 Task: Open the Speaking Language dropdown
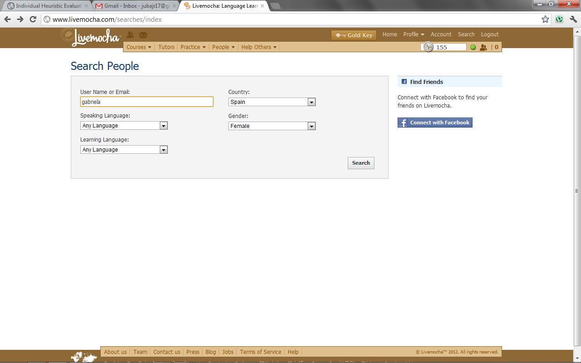pyautogui.click(x=124, y=126)
